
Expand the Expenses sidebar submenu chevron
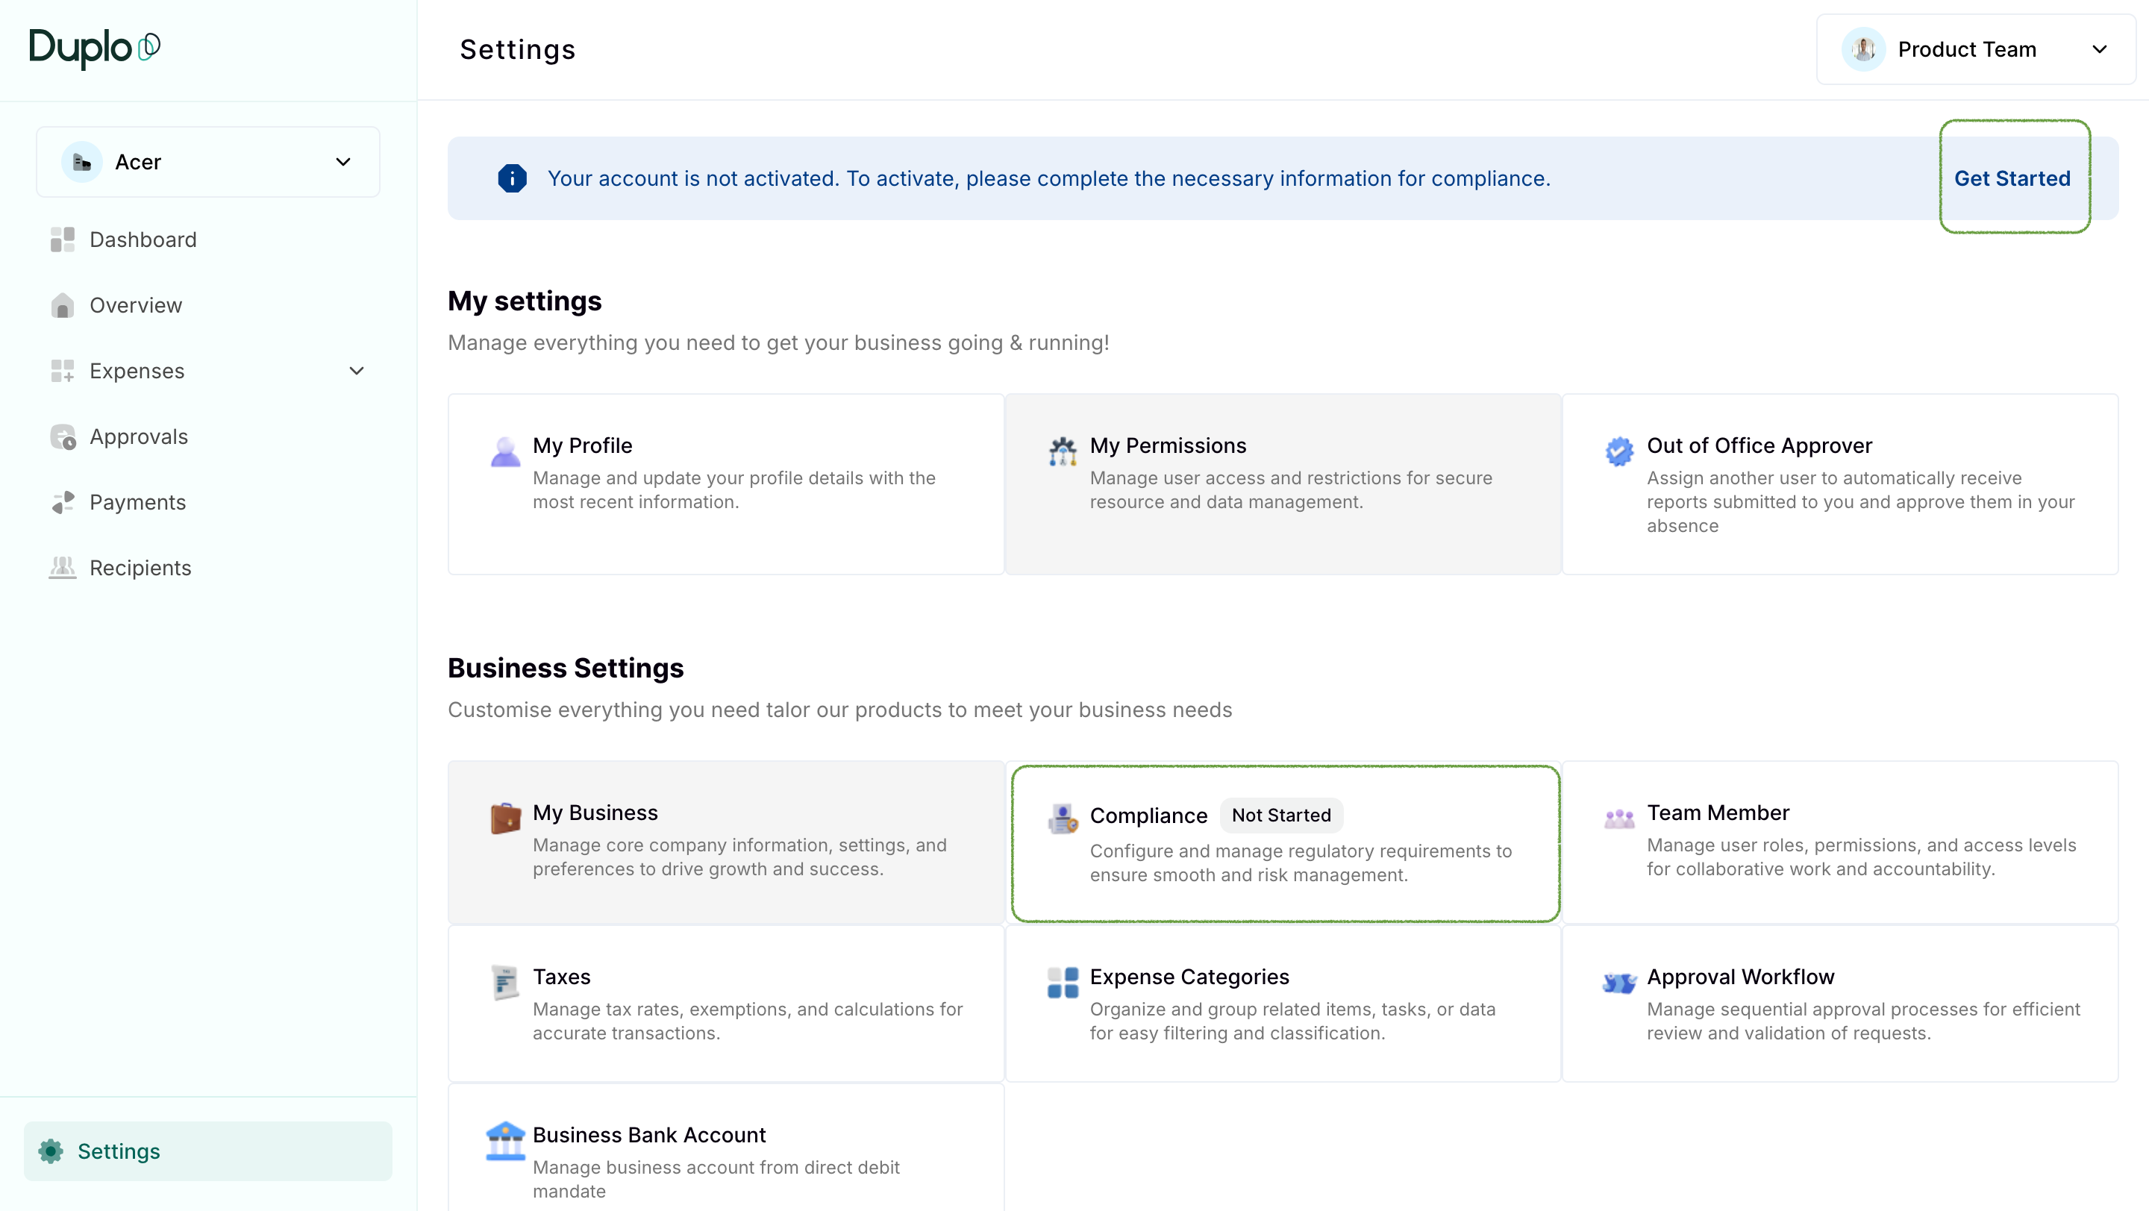click(x=356, y=371)
